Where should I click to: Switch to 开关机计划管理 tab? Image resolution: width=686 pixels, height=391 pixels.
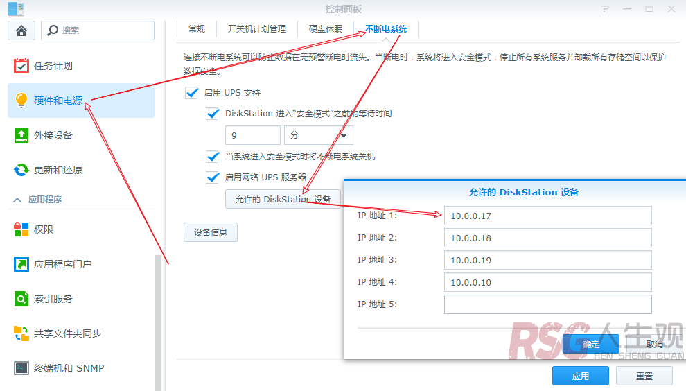(x=257, y=29)
